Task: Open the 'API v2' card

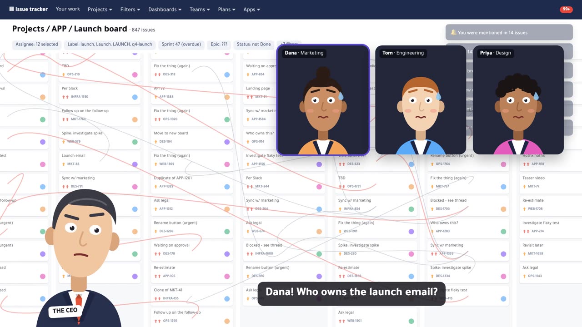Action: [191, 93]
